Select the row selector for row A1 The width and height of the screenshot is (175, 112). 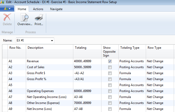tap(4, 61)
